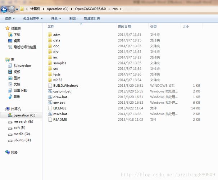Click the Forward navigation arrow button
Screen dimensions: 218x180
12,9
